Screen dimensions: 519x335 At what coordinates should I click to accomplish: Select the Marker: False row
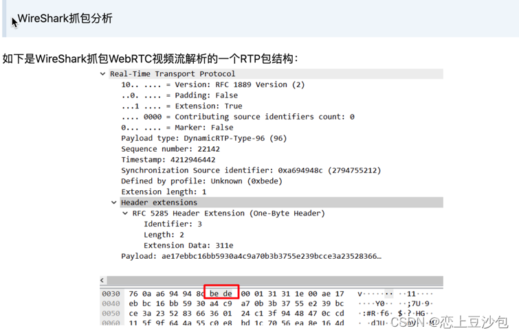[x=177, y=127]
